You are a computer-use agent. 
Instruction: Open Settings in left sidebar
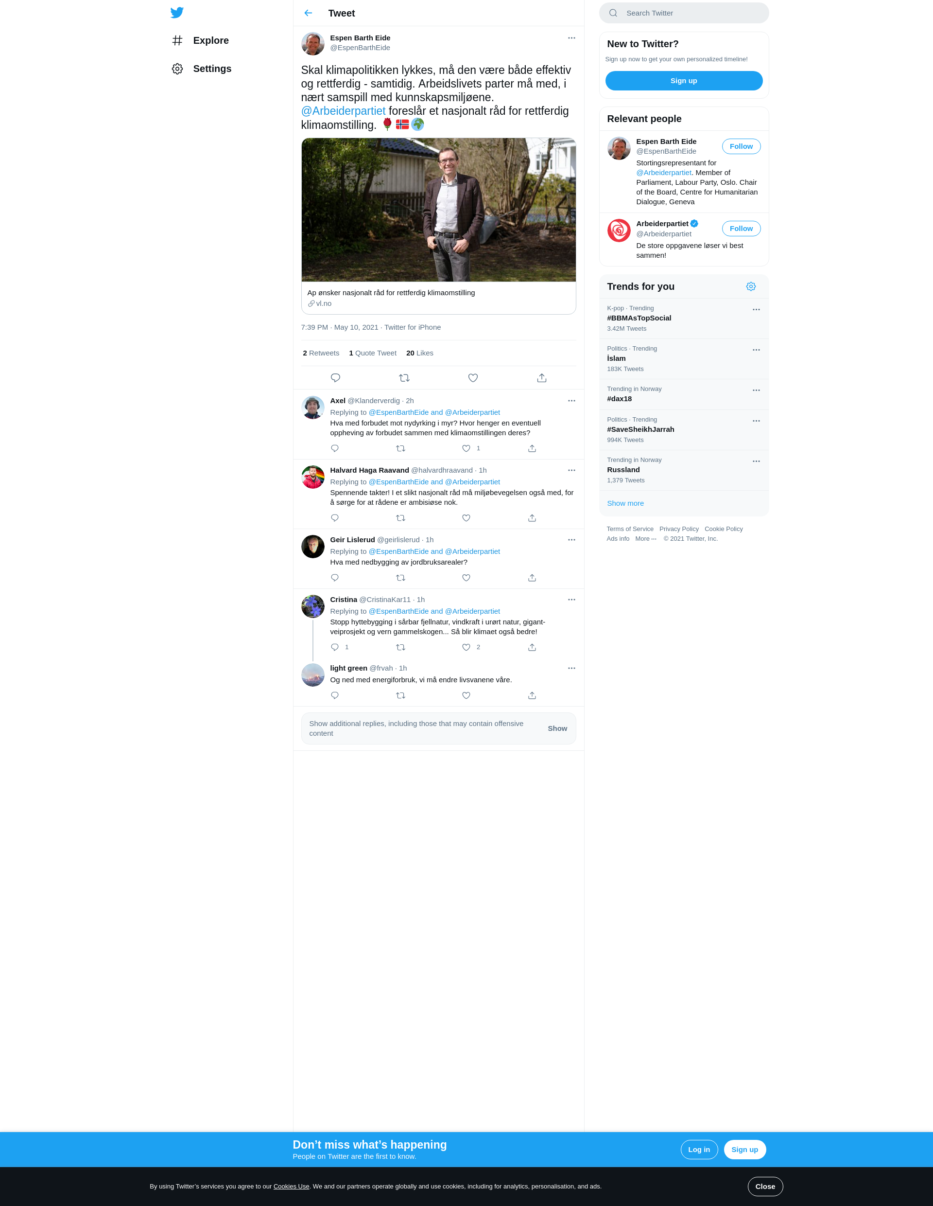(201, 69)
